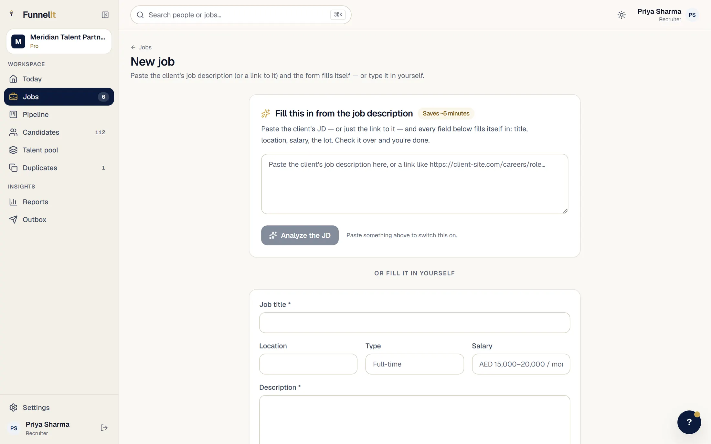Open Pipeline in sidebar
711x444 pixels.
pyautogui.click(x=59, y=114)
